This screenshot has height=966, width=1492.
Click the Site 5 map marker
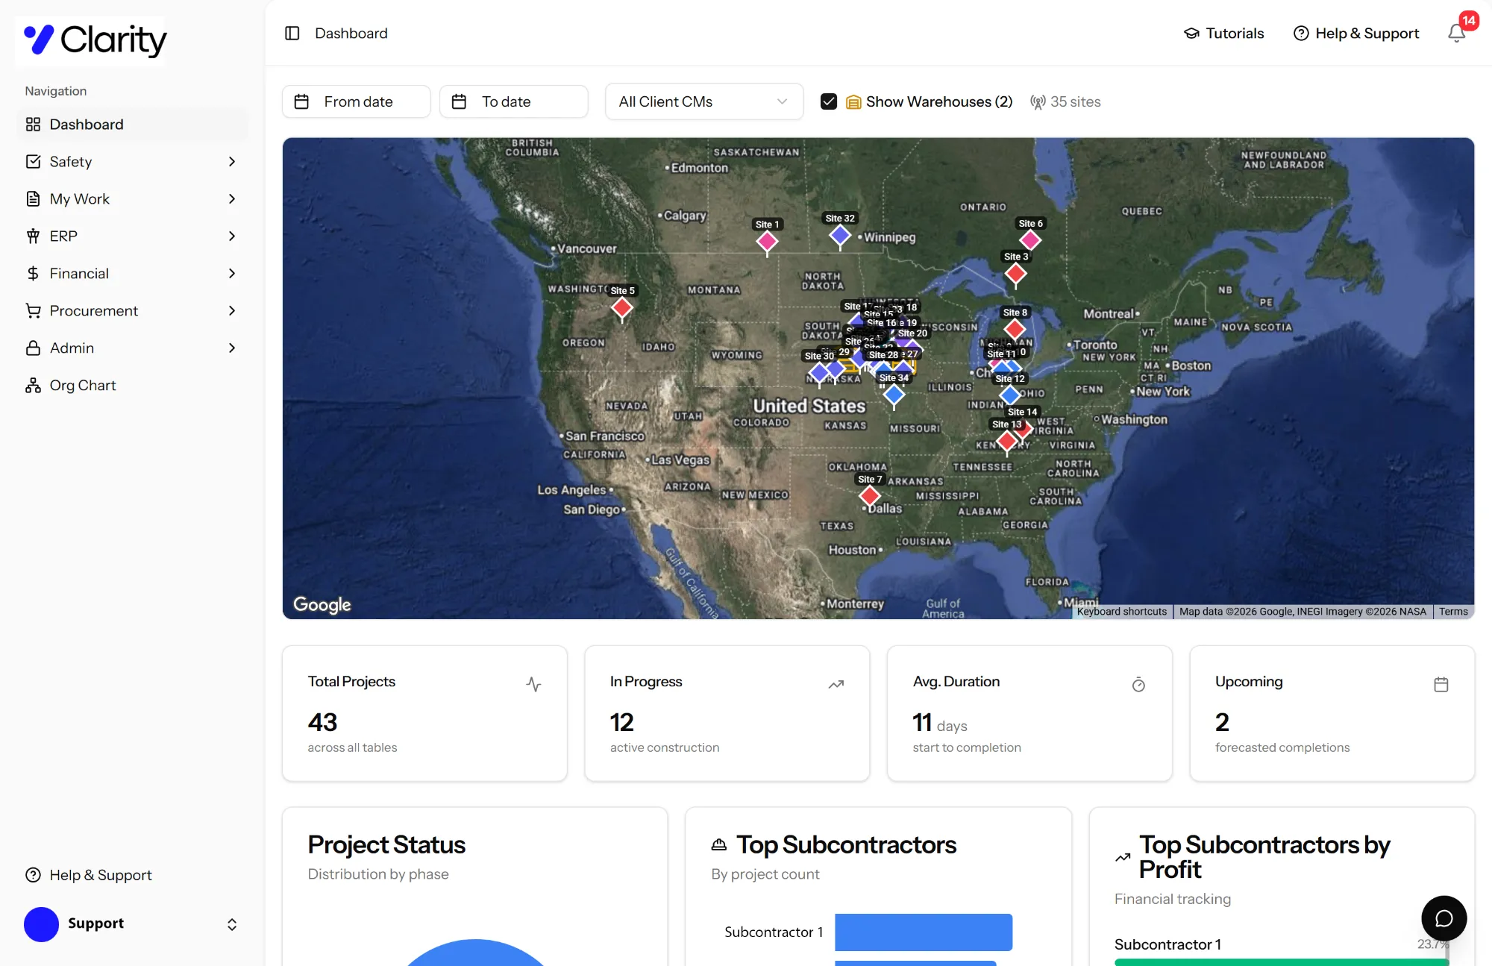pyautogui.click(x=622, y=307)
